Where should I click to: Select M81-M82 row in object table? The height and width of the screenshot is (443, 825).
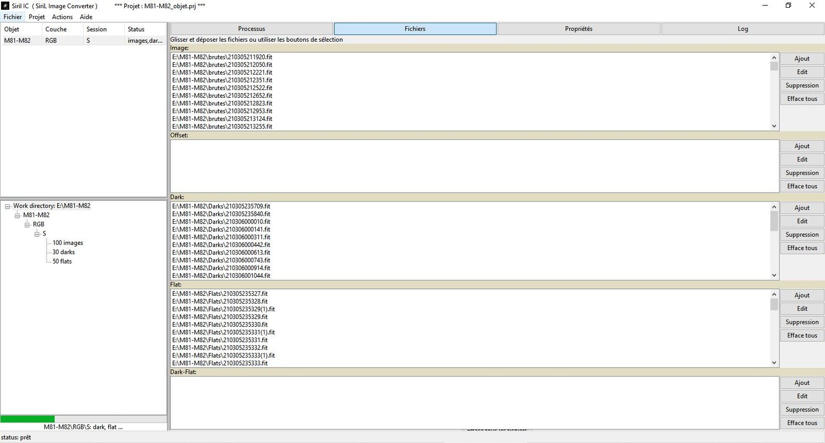pos(84,40)
